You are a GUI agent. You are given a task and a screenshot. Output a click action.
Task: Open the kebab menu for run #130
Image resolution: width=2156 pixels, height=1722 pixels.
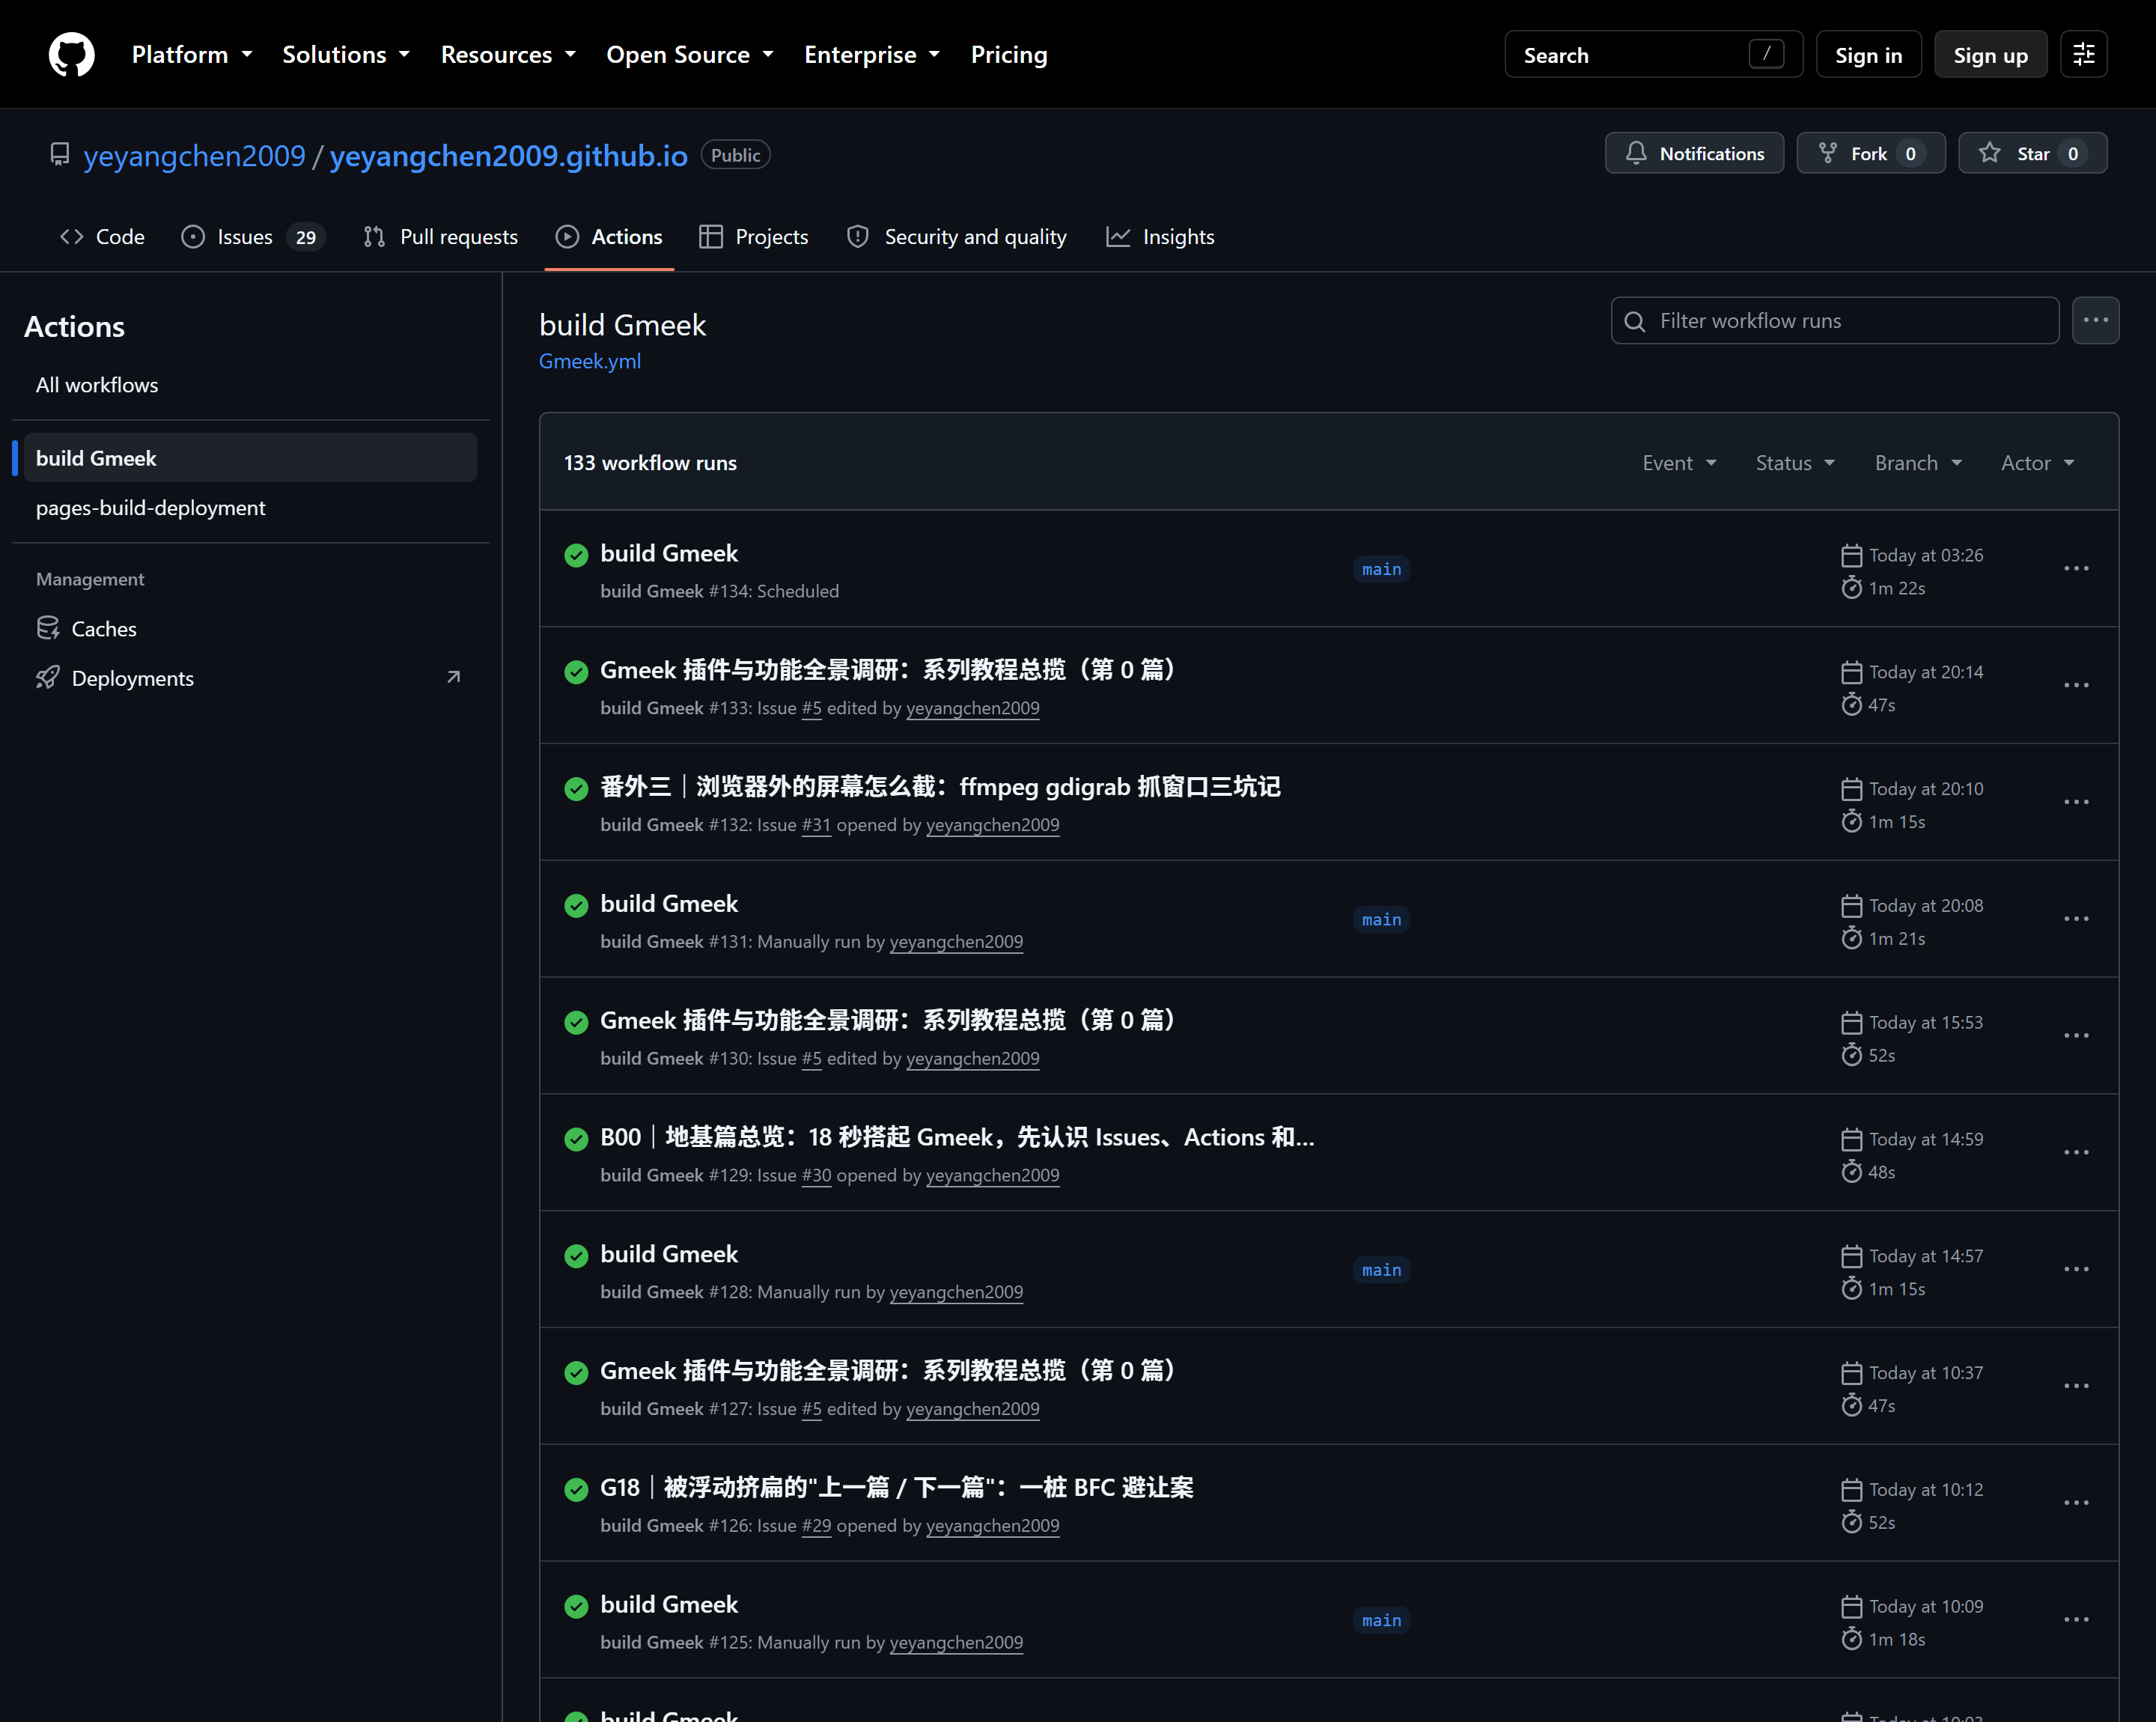coord(2076,1036)
